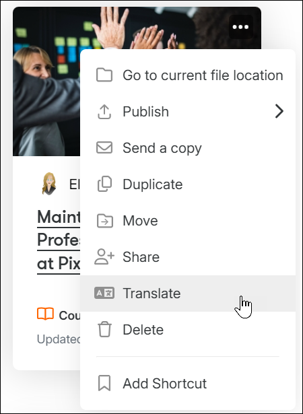Click the Add Shortcut bookmark icon
Viewport: 303px width, 414px height.
click(104, 383)
